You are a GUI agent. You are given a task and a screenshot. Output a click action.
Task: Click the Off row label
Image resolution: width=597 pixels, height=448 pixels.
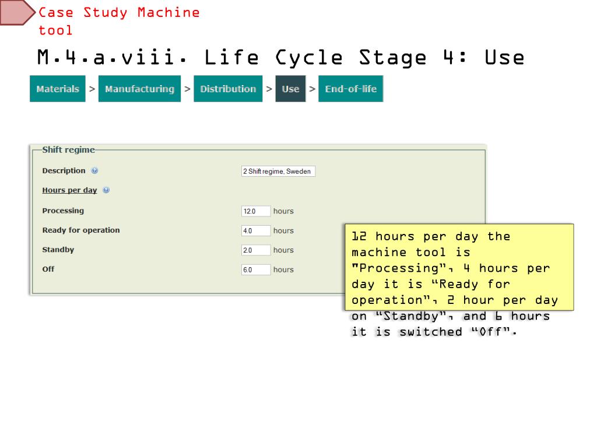tap(48, 269)
